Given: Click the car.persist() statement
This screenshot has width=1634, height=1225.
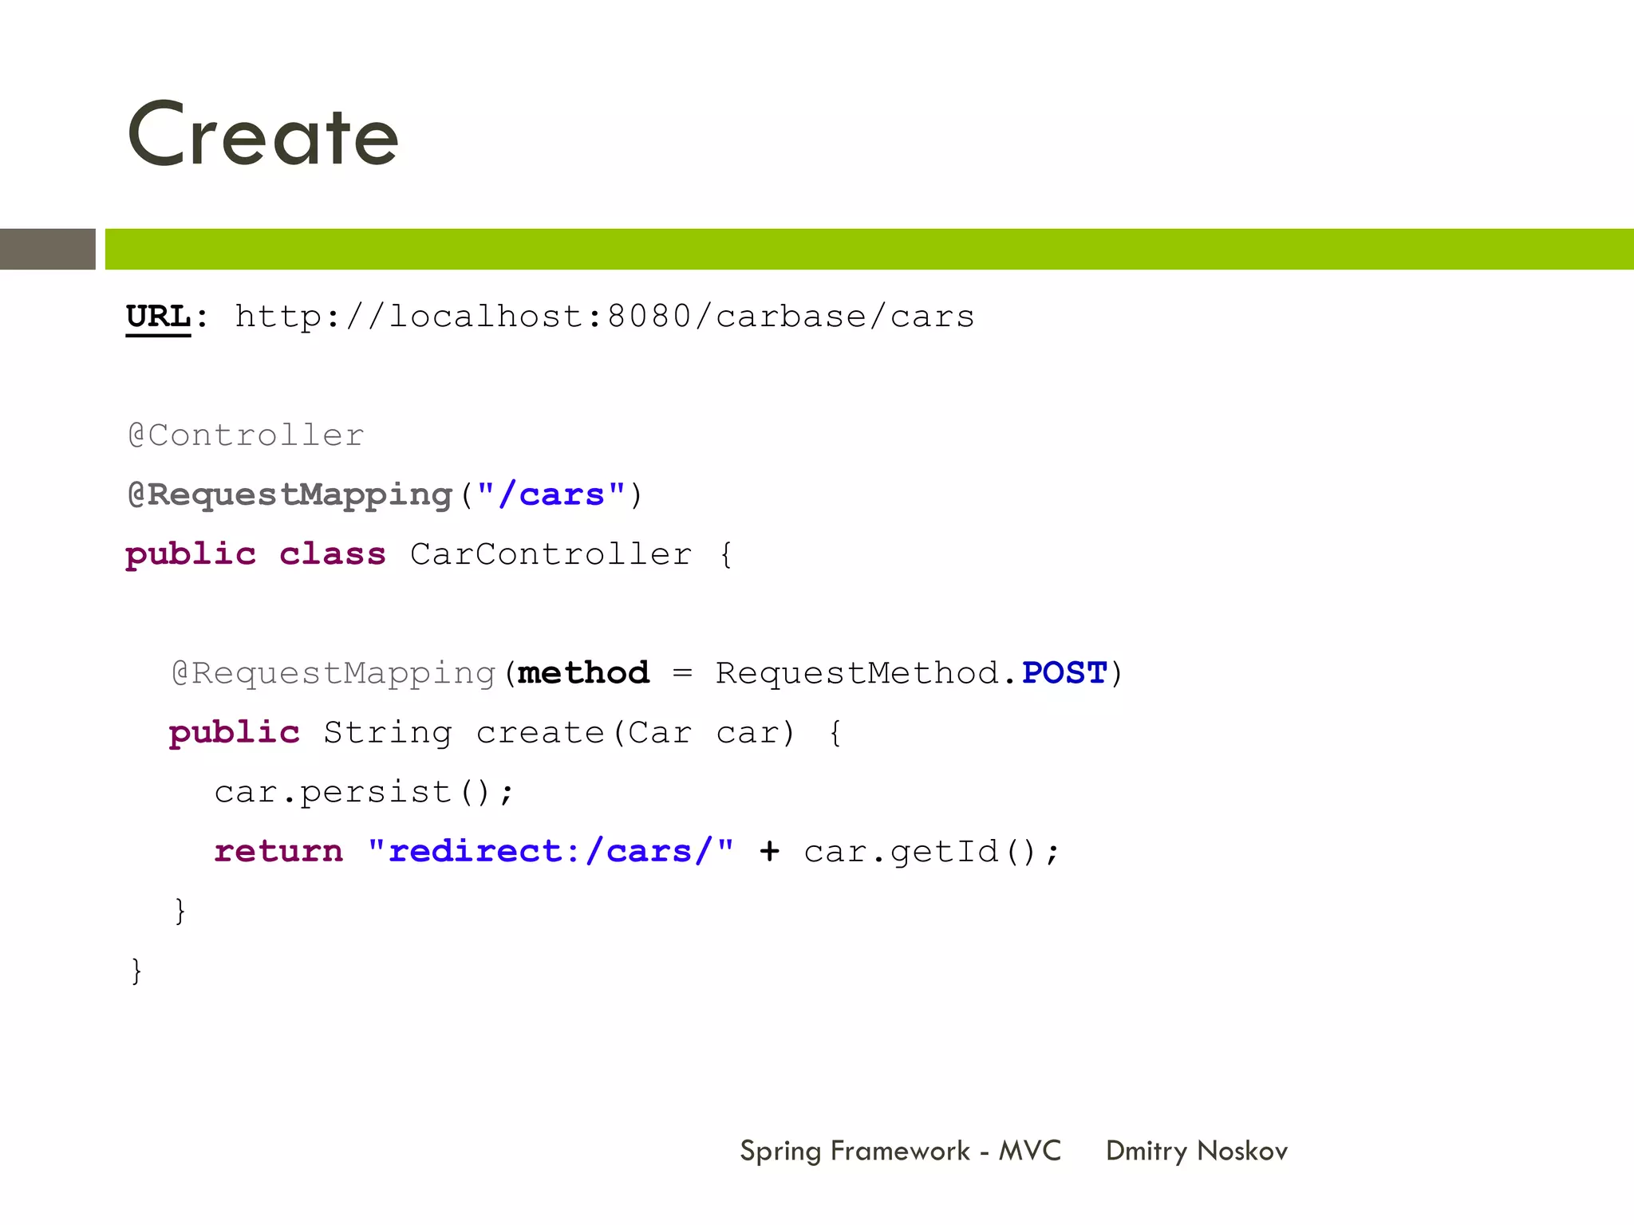Looking at the screenshot, I should click(365, 792).
